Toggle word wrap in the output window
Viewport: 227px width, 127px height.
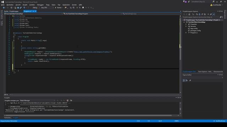point(71,101)
